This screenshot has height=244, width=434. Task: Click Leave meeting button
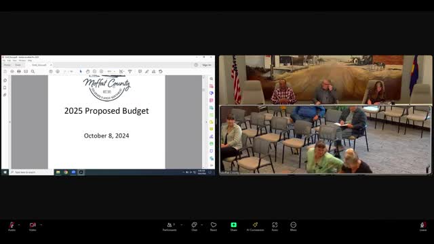coord(423,226)
